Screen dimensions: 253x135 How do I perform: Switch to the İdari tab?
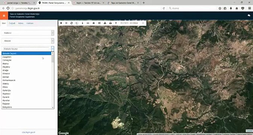coord(4,23)
